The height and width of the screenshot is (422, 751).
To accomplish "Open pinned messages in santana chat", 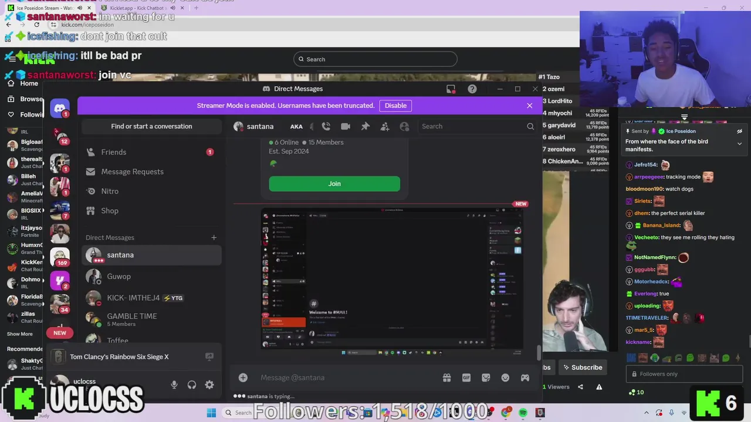I will click(x=365, y=126).
